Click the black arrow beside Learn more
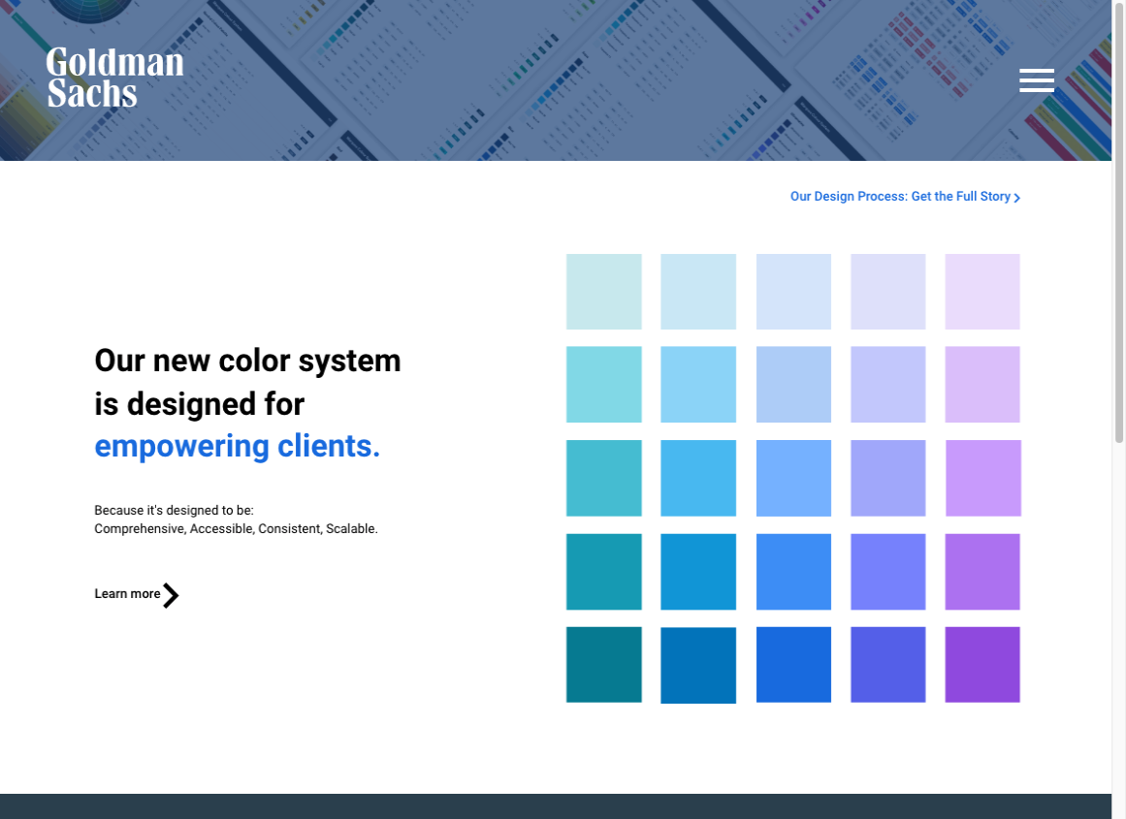 tap(171, 595)
